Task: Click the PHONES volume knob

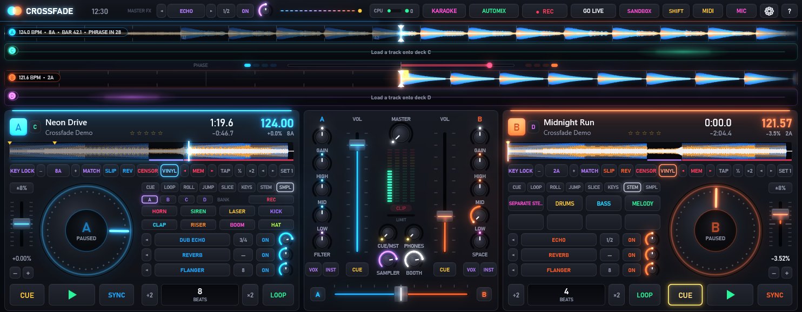Action: [414, 234]
